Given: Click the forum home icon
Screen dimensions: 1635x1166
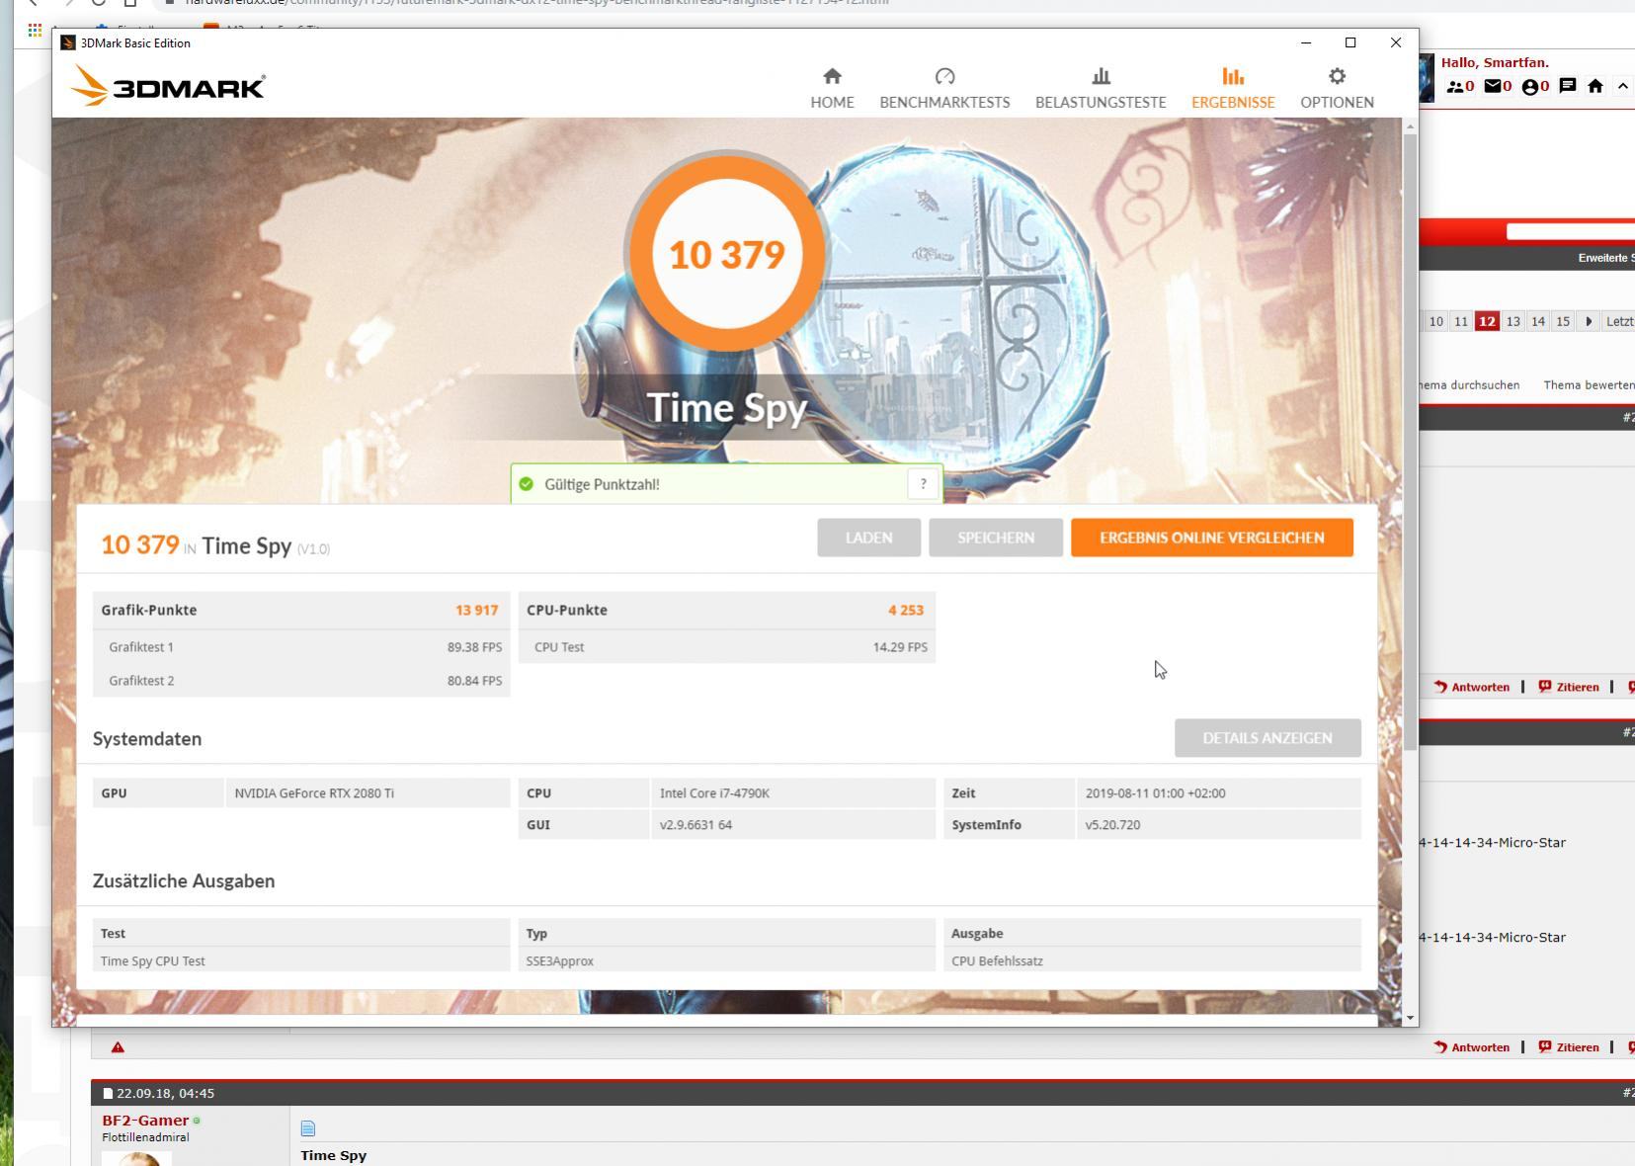Looking at the screenshot, I should 1594,86.
